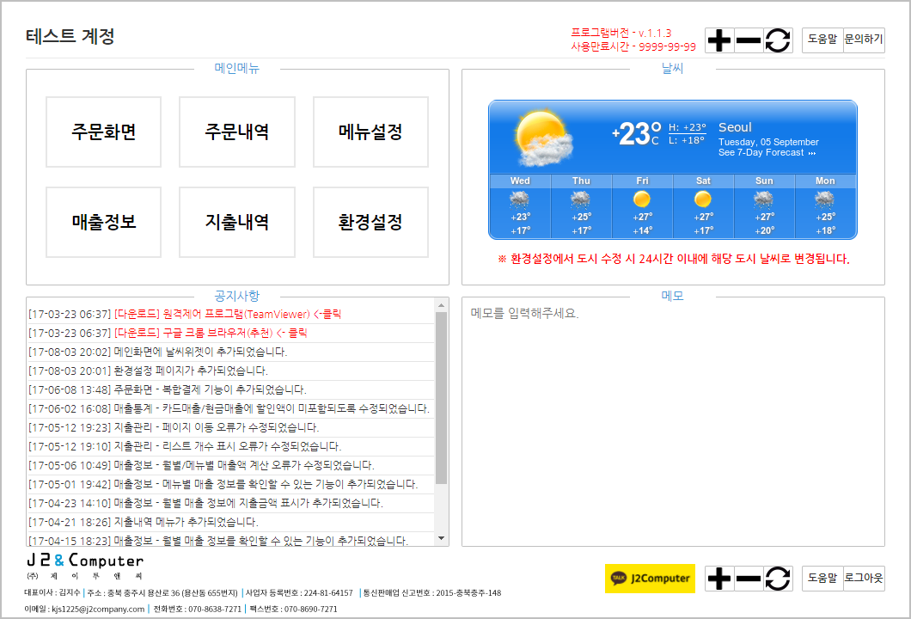Open the 메뉴설정 menu
911x619 pixels.
pos(370,132)
